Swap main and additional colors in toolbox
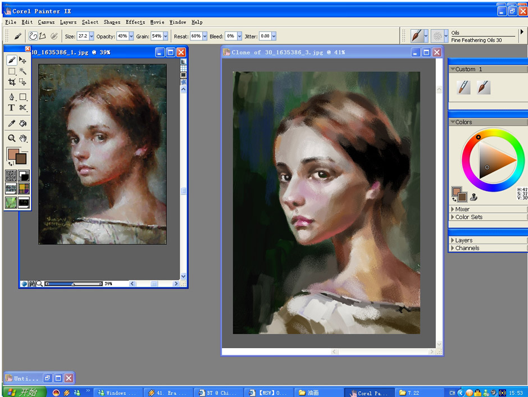Viewport: 528px width, 397px height. pos(11,164)
